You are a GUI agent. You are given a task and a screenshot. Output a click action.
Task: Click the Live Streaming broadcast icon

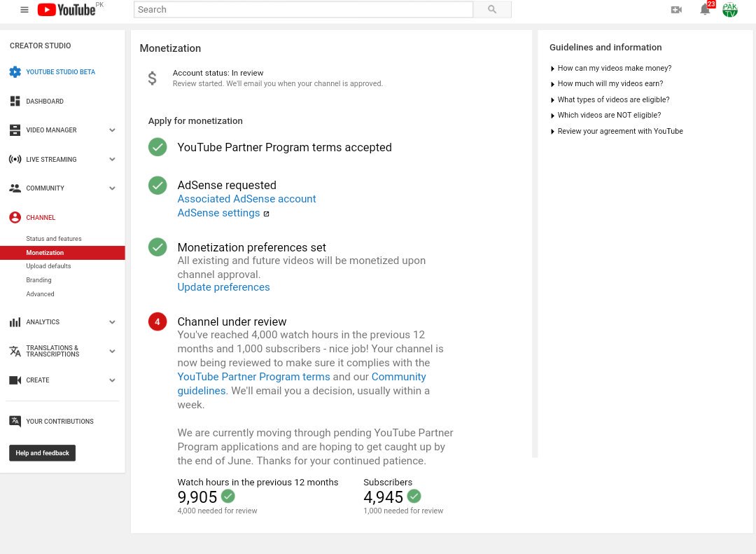pos(15,159)
